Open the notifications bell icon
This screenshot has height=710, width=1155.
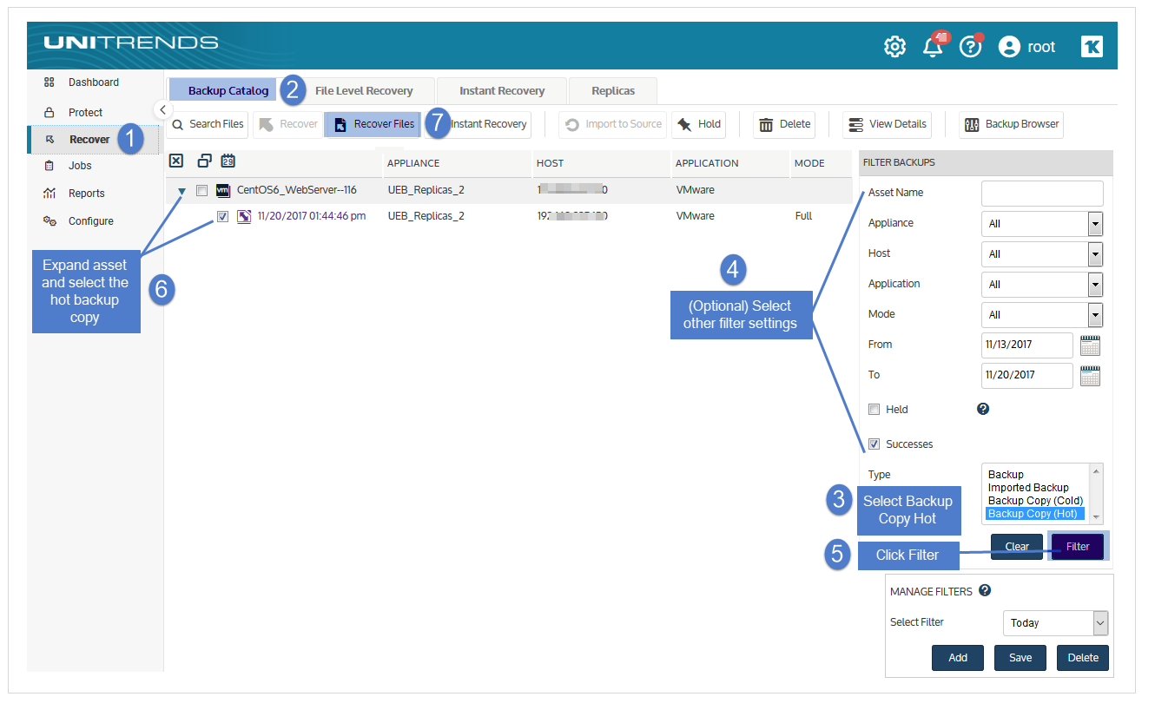tap(934, 47)
